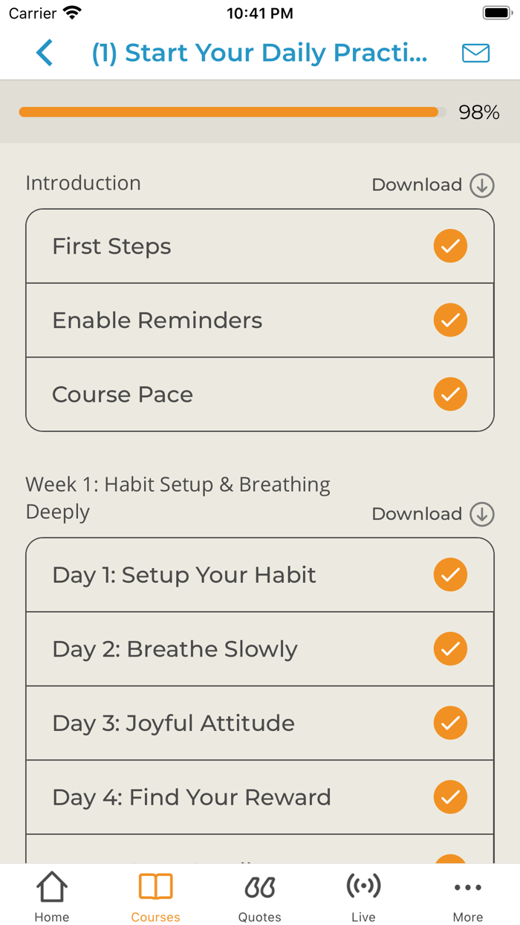Tap the Week 1 download arrow icon
The width and height of the screenshot is (520, 925).
click(481, 514)
